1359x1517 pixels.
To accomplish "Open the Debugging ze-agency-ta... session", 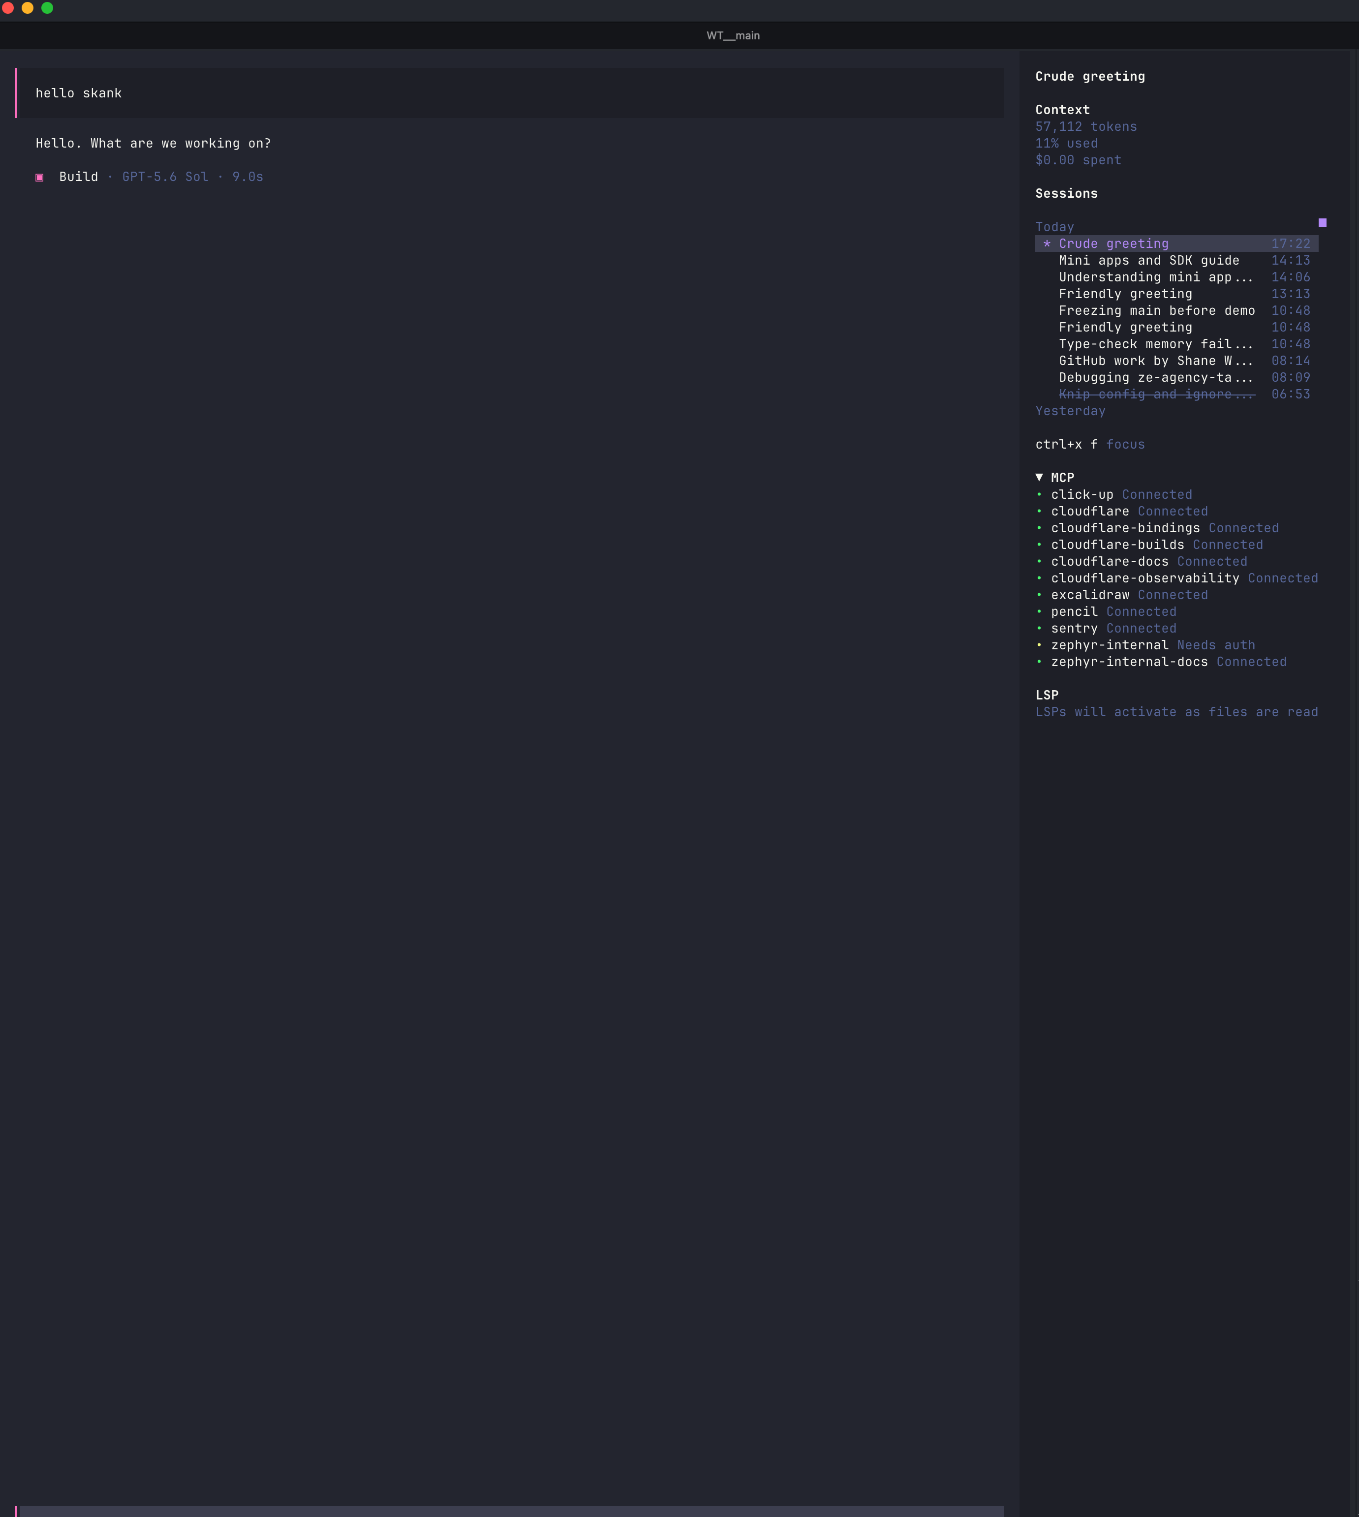I will (x=1176, y=378).
